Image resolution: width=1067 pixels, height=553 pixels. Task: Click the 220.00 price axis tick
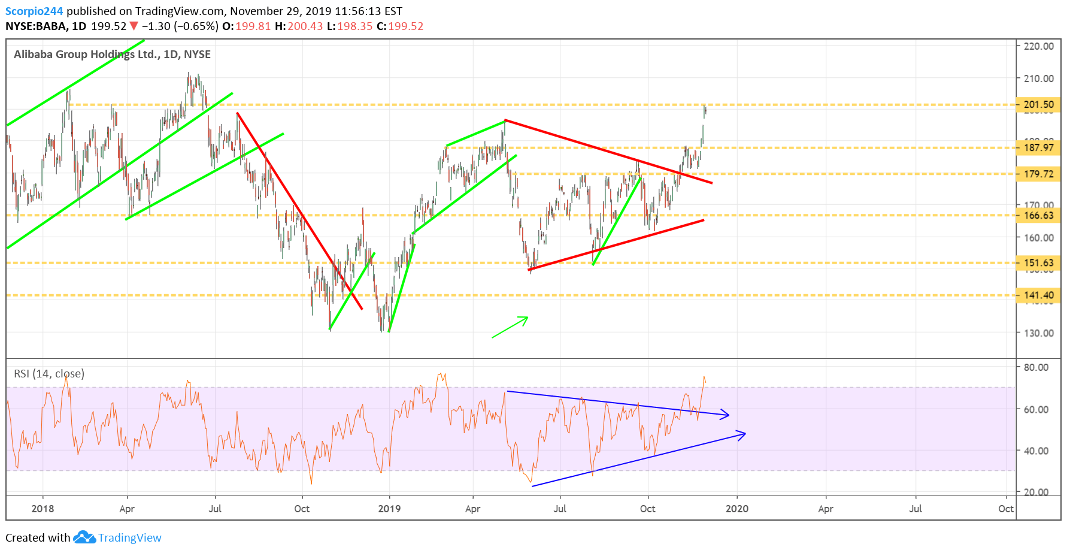tap(1039, 46)
